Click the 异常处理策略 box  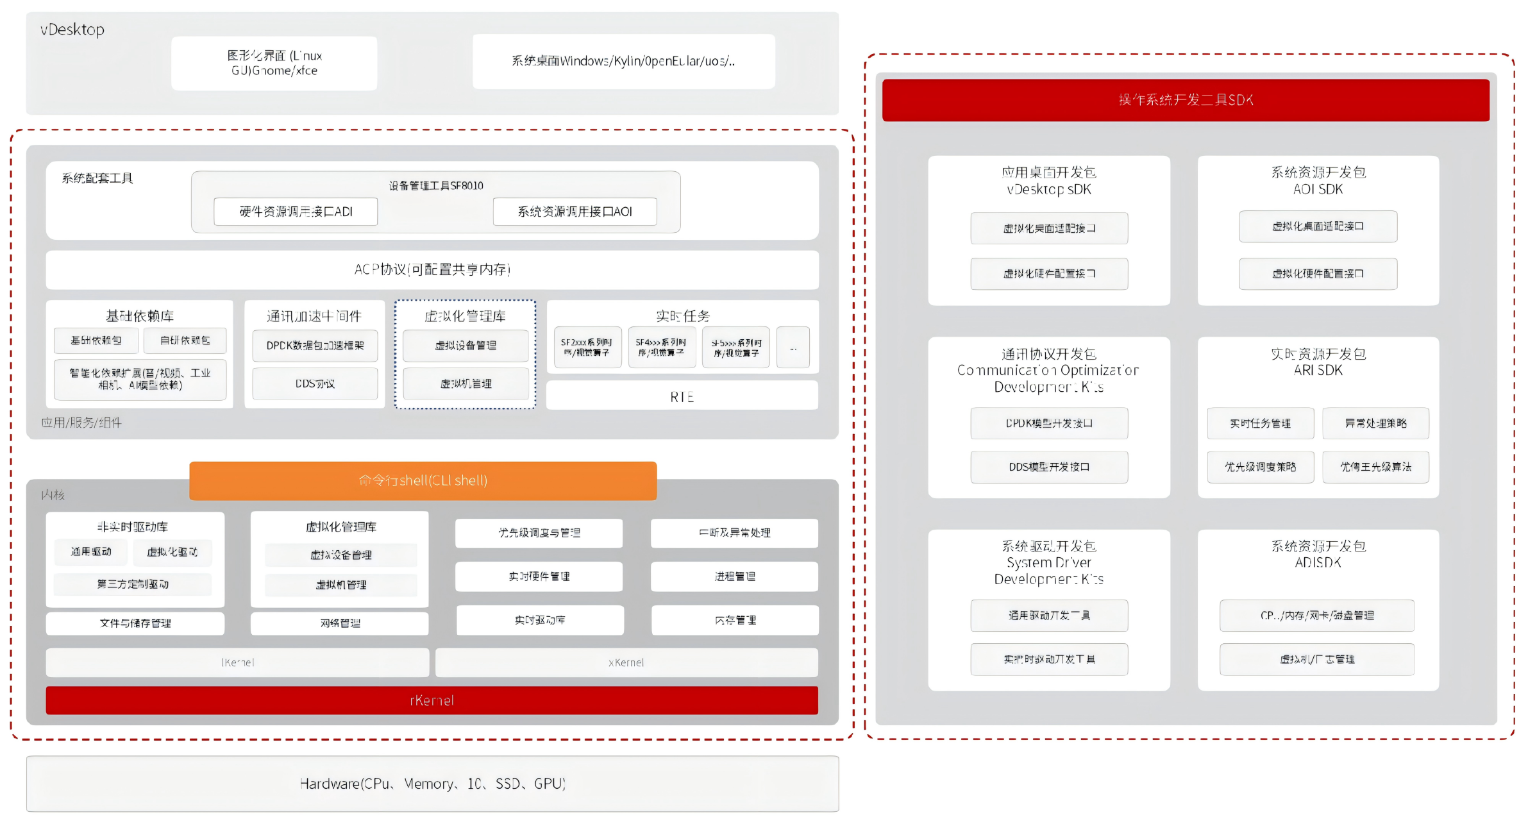(x=1375, y=423)
